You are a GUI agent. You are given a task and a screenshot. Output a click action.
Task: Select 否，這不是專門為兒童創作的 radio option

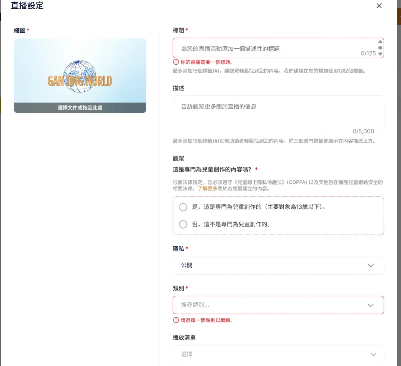[183, 224]
